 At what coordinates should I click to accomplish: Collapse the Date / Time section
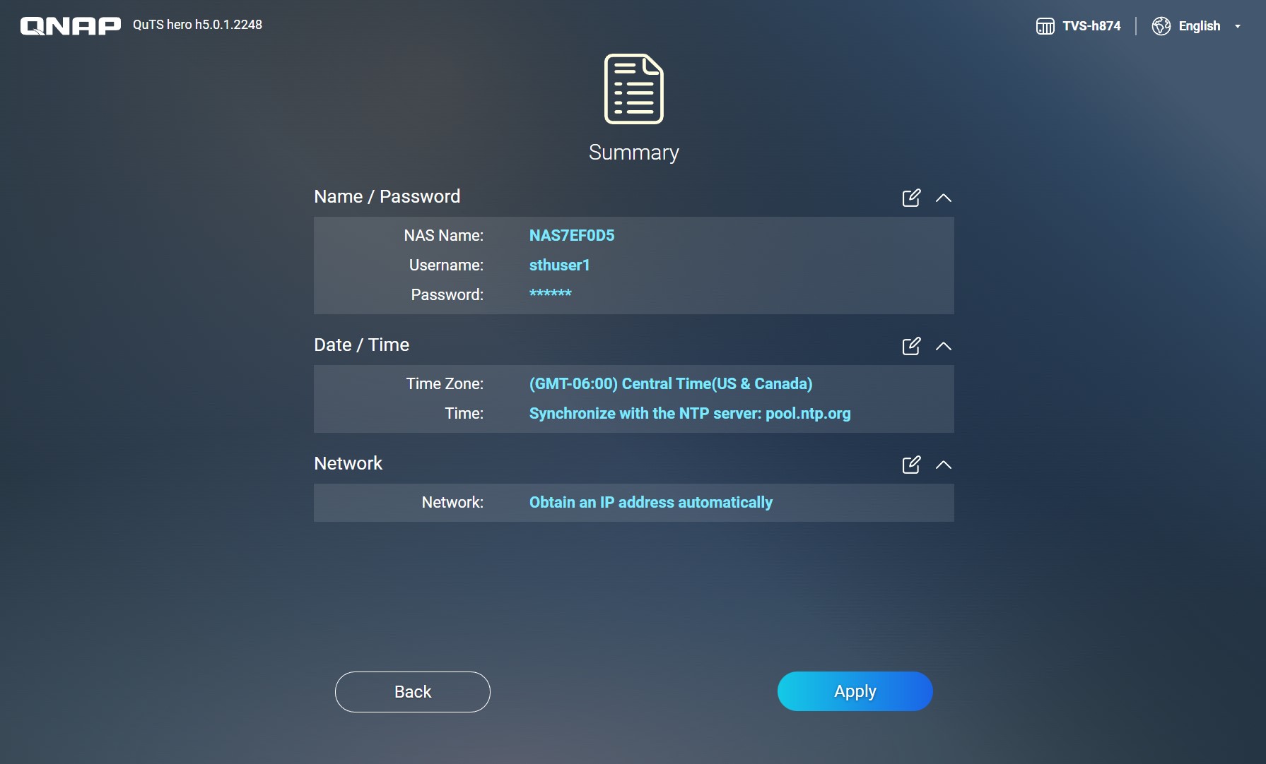click(944, 346)
